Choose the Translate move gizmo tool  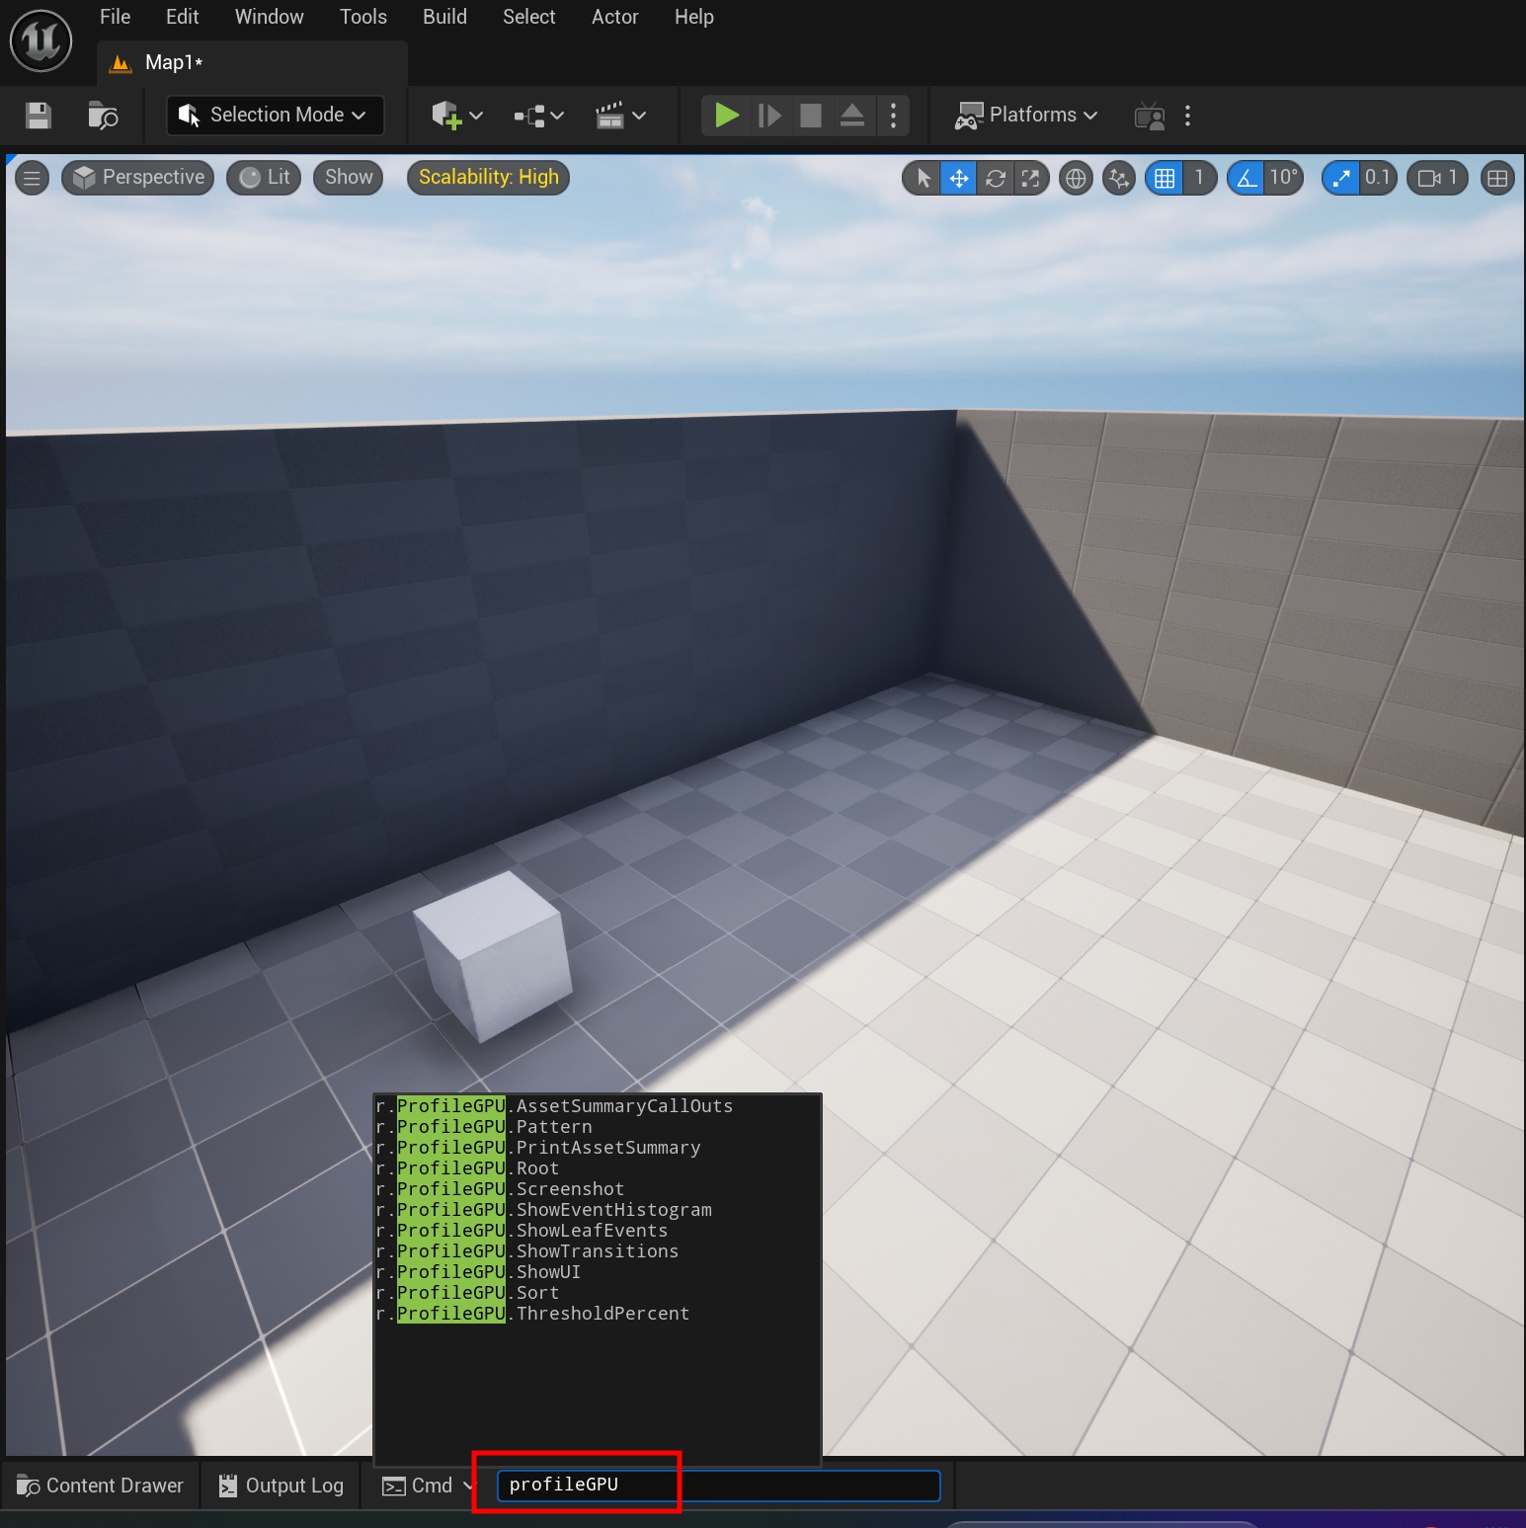(x=958, y=178)
